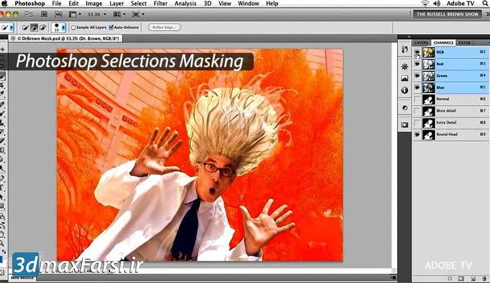Click the RGB channel thumbnail
This screenshot has width=490, height=283.
tap(428, 52)
